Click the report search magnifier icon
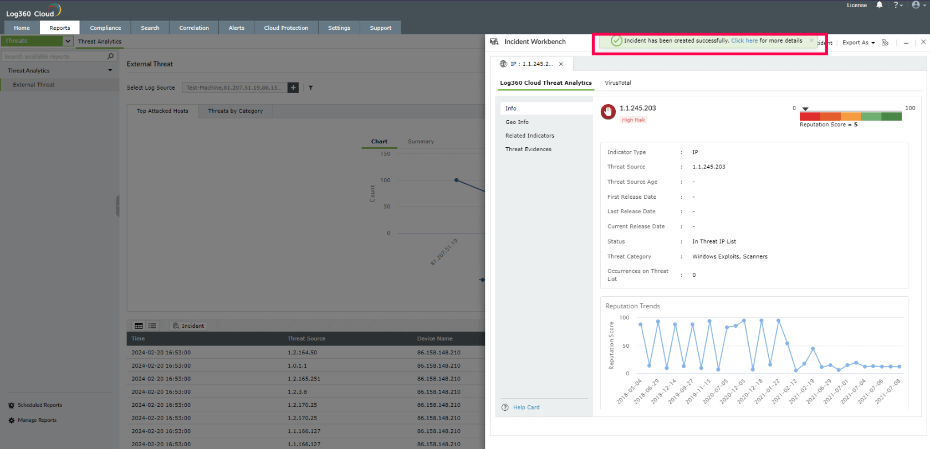The image size is (930, 449). coord(110,56)
